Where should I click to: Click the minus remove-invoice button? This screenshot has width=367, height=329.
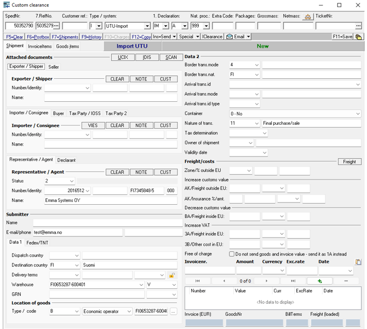pos(346,281)
